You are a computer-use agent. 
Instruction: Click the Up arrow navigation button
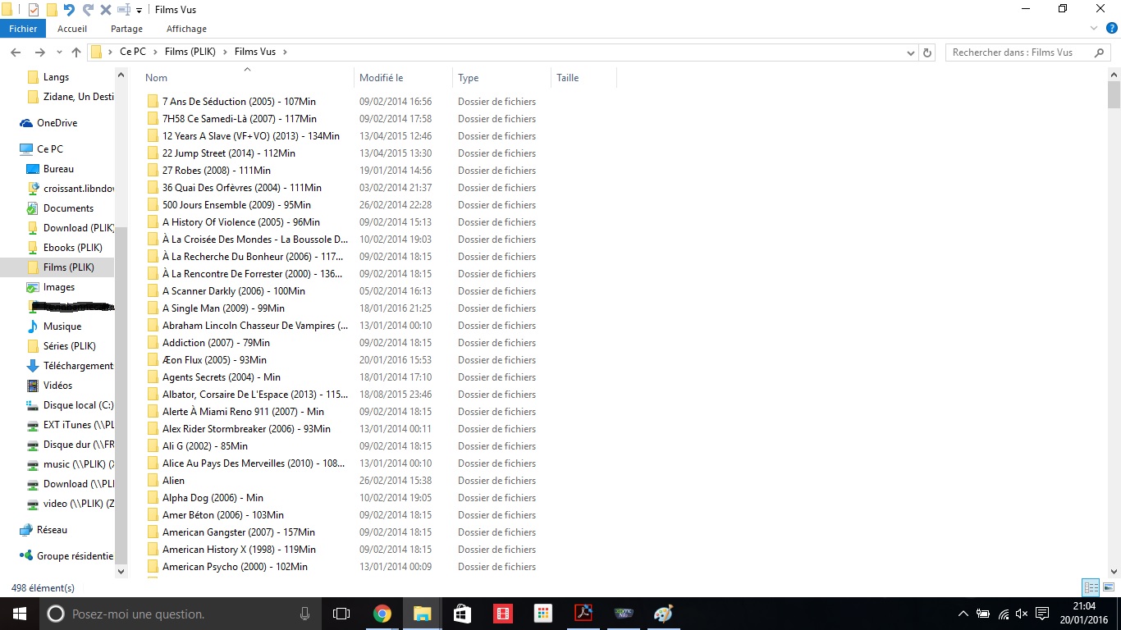pyautogui.click(x=76, y=52)
